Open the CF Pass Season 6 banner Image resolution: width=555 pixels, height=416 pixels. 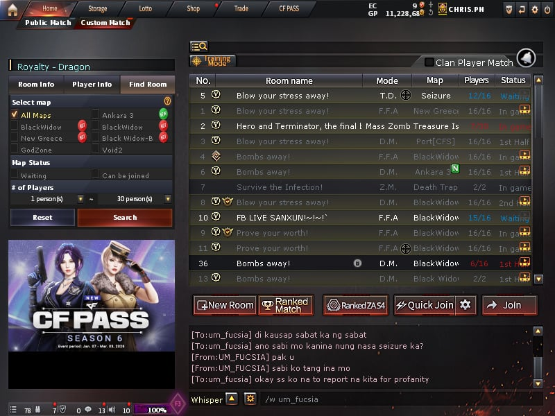coord(92,296)
